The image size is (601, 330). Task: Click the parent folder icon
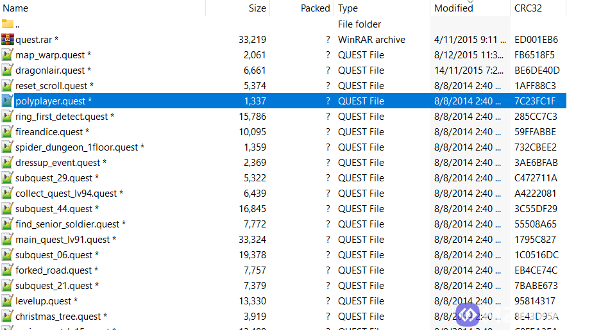(x=8, y=24)
